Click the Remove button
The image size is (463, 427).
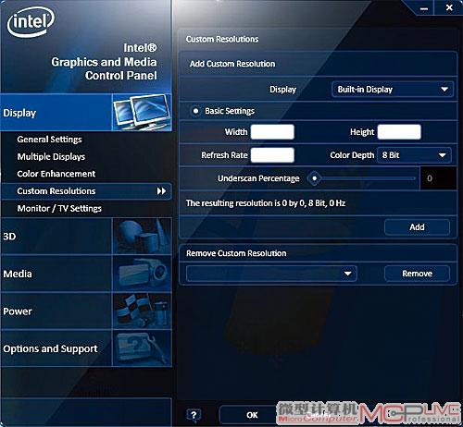[x=417, y=274]
